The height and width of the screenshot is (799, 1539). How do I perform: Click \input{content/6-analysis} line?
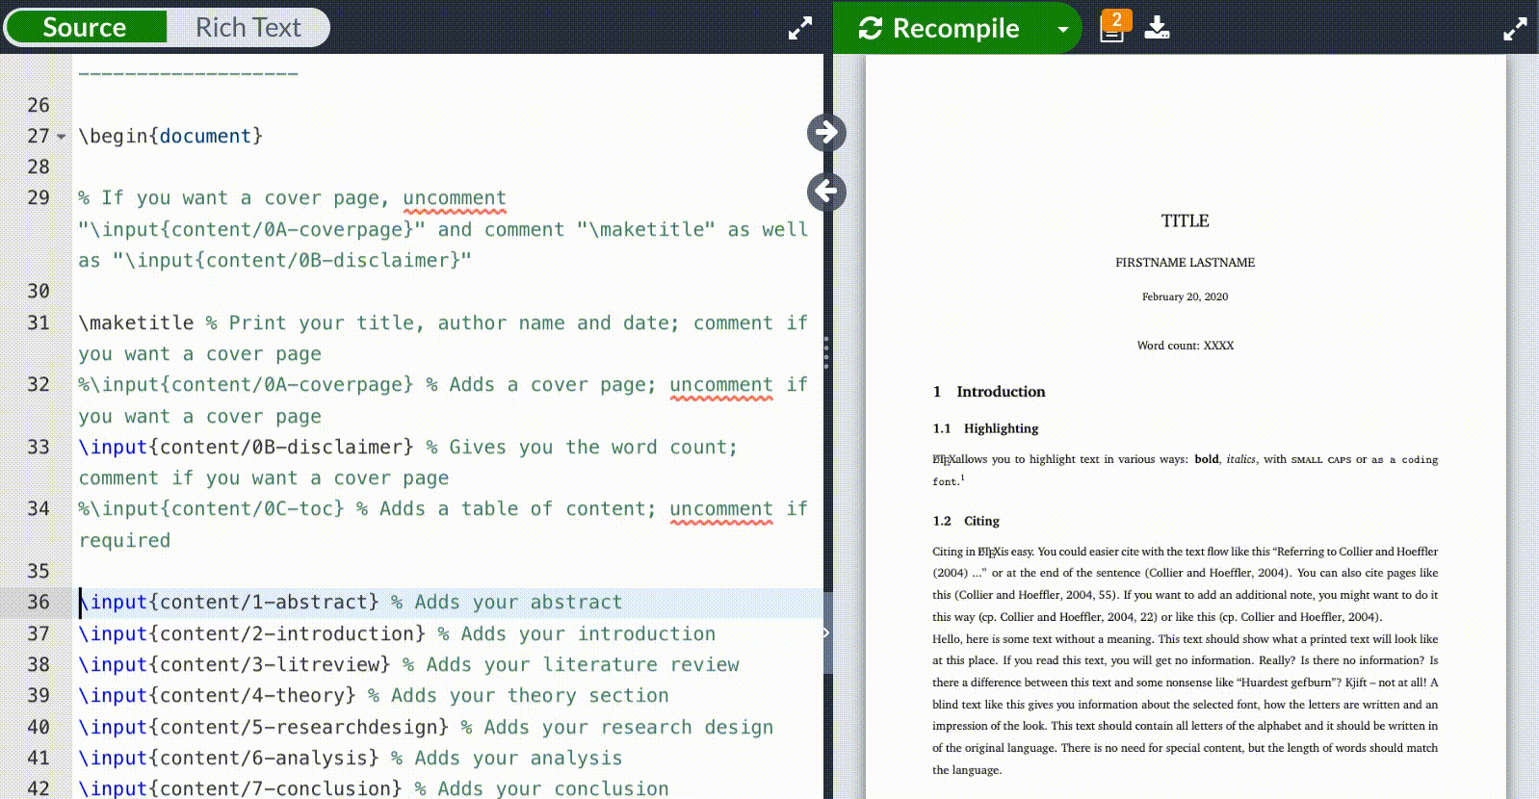(x=229, y=758)
